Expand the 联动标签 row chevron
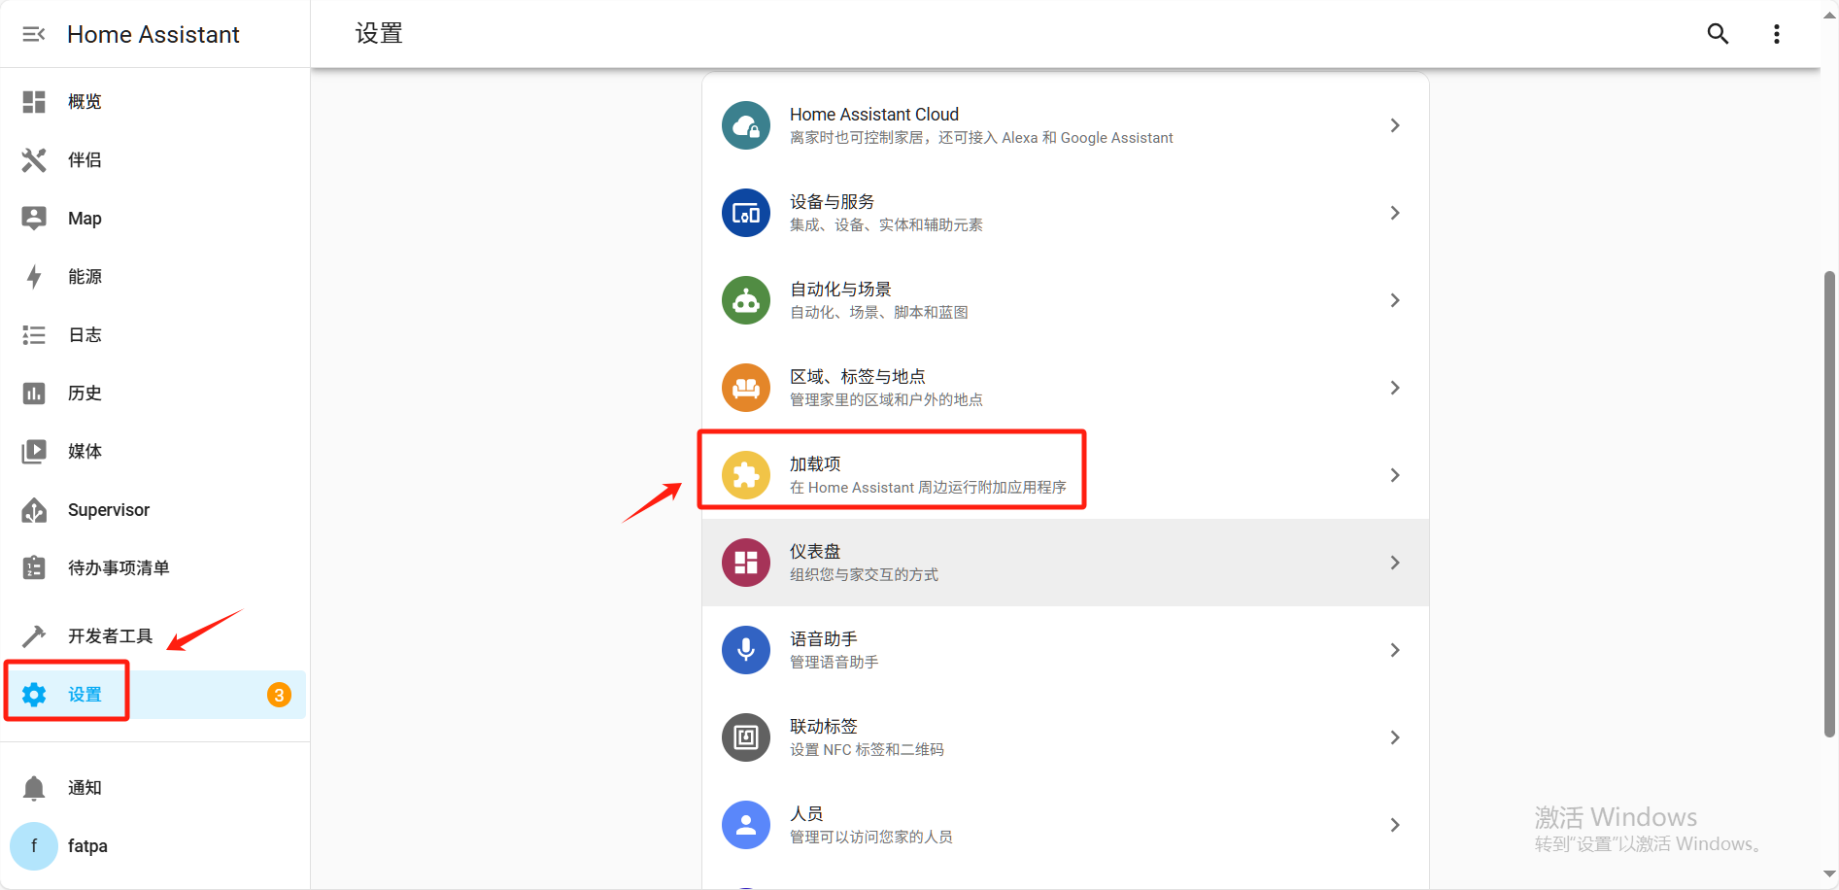The height and width of the screenshot is (890, 1839). point(1395,737)
